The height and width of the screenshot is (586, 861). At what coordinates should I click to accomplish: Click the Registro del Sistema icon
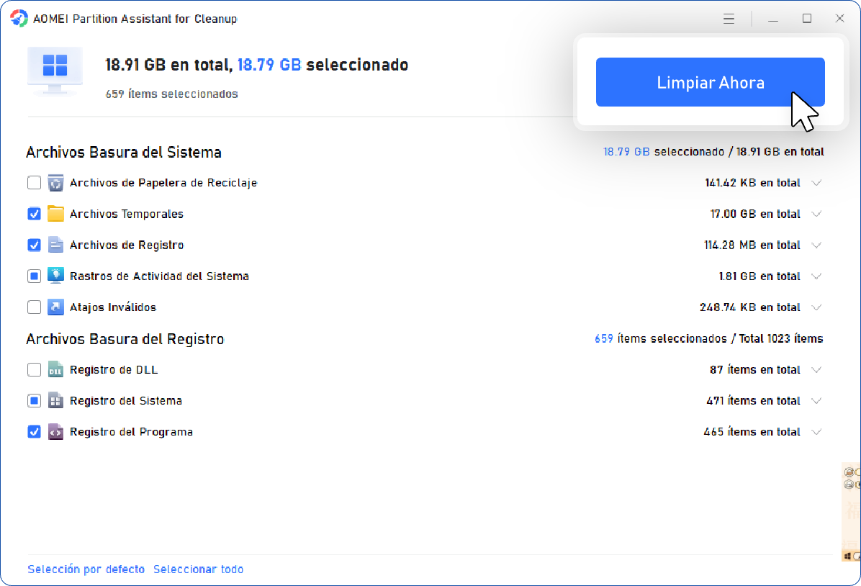[x=55, y=400]
